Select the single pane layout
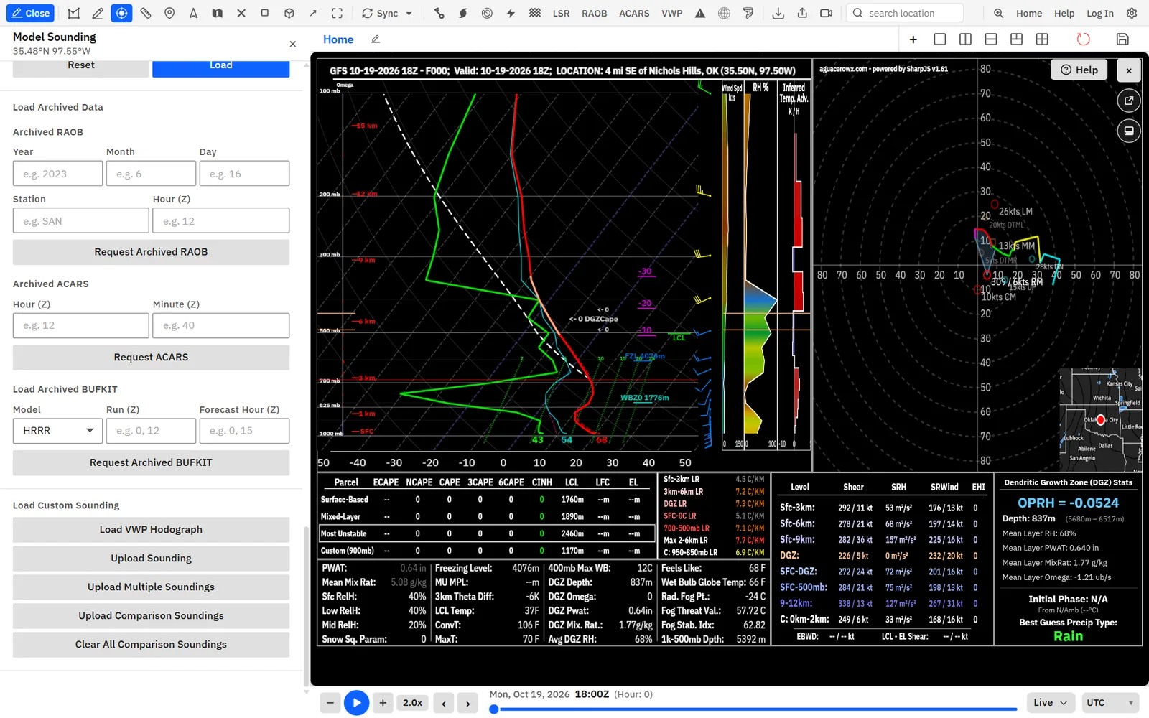 (939, 39)
